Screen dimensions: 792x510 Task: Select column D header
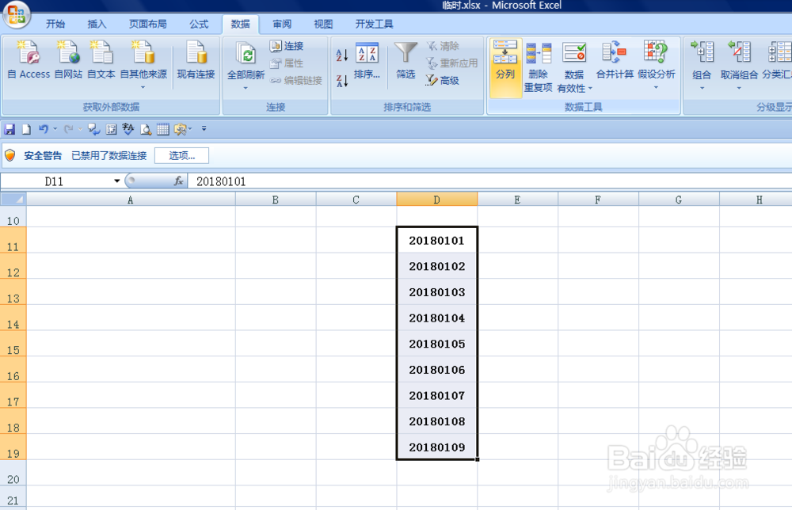coord(437,200)
